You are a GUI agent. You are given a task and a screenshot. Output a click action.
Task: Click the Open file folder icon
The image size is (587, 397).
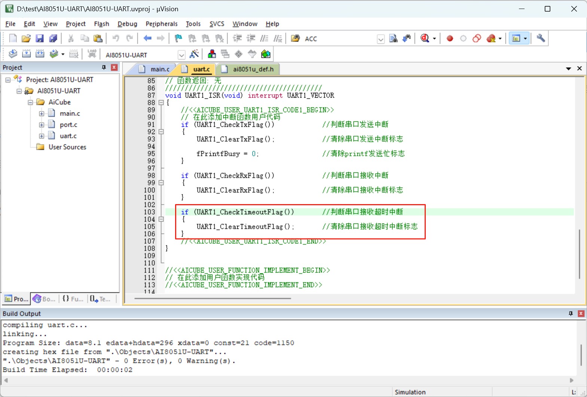click(x=26, y=38)
